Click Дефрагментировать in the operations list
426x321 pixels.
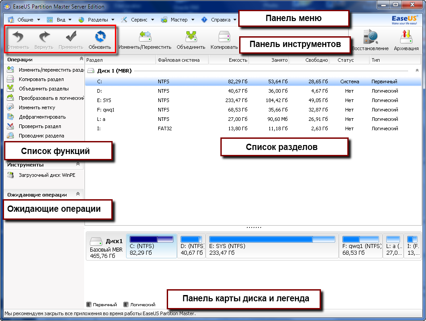tap(42, 117)
